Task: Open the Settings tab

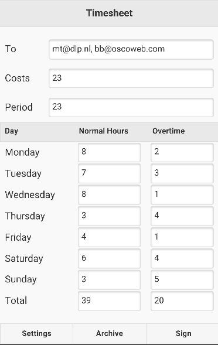Action: (x=36, y=333)
